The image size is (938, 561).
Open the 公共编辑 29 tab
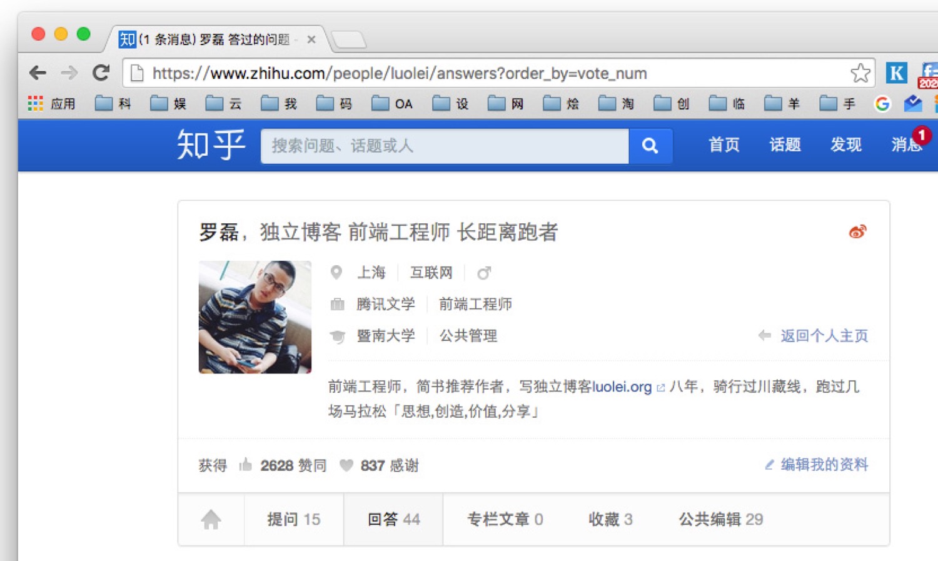720,519
